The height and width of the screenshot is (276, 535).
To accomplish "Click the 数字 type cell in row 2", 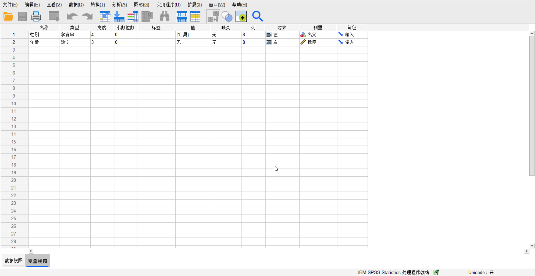I will [x=75, y=42].
